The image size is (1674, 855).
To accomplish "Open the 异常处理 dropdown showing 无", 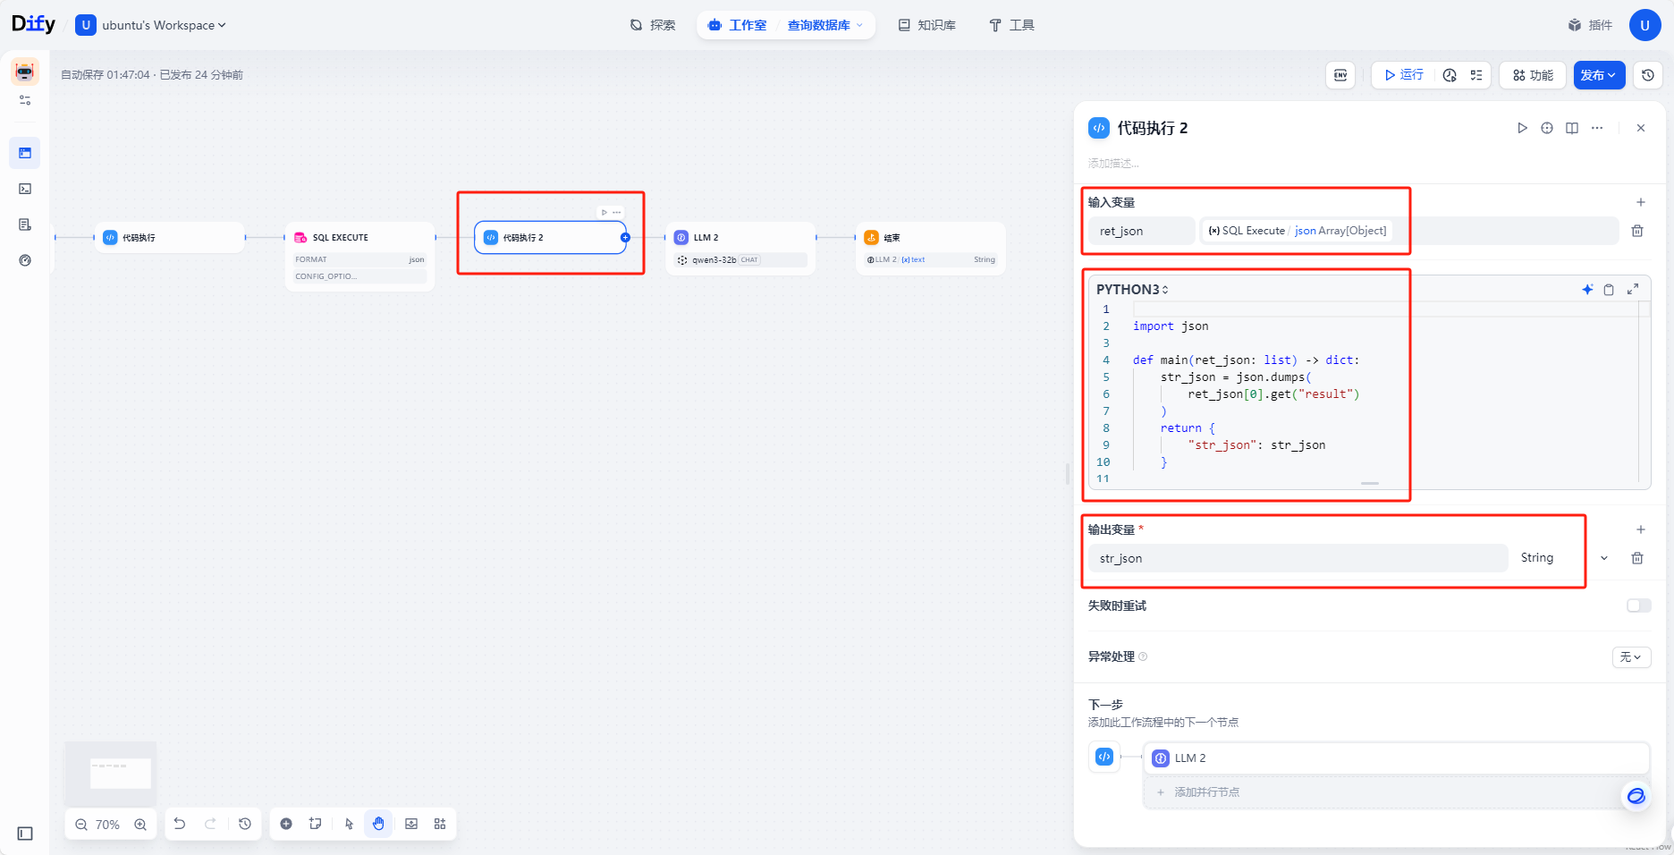I will point(1631,656).
